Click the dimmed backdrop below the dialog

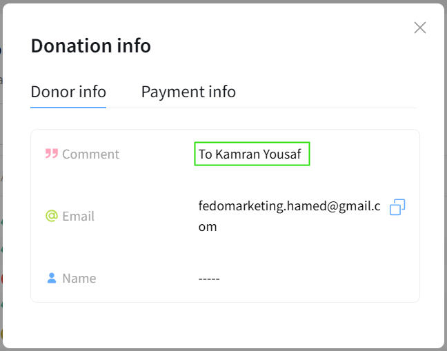pyautogui.click(x=223, y=349)
